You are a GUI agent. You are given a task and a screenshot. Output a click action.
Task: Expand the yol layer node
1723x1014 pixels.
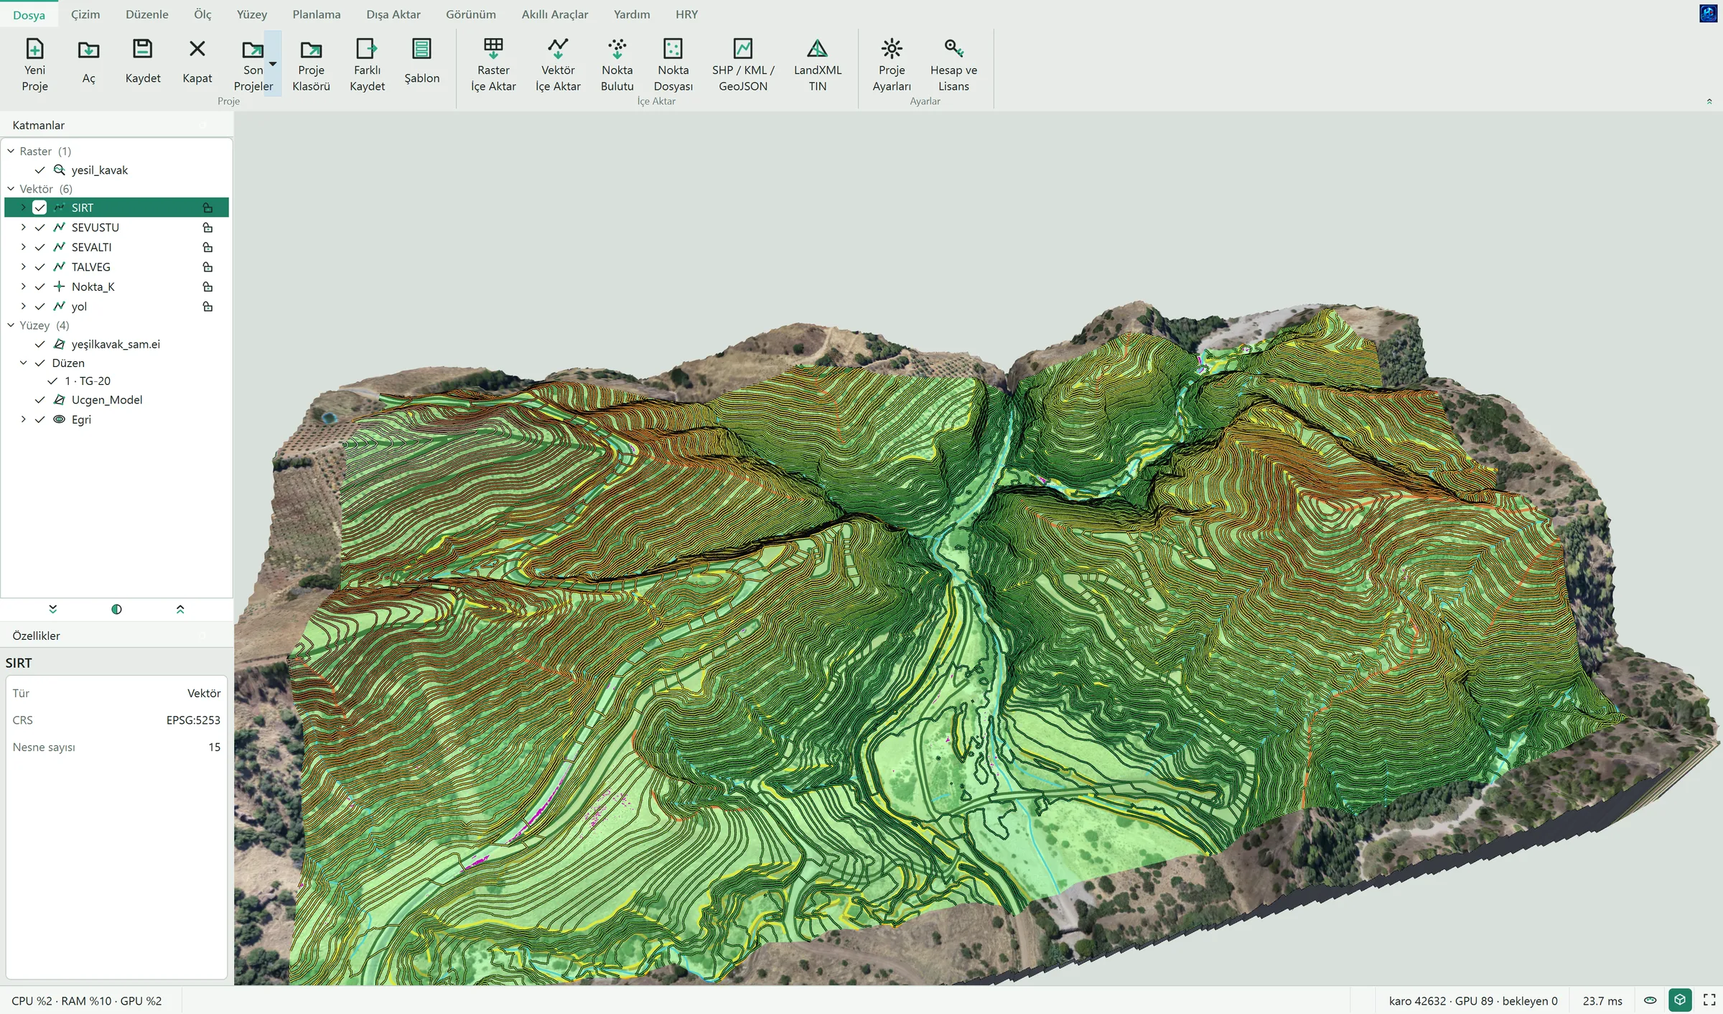coord(23,306)
